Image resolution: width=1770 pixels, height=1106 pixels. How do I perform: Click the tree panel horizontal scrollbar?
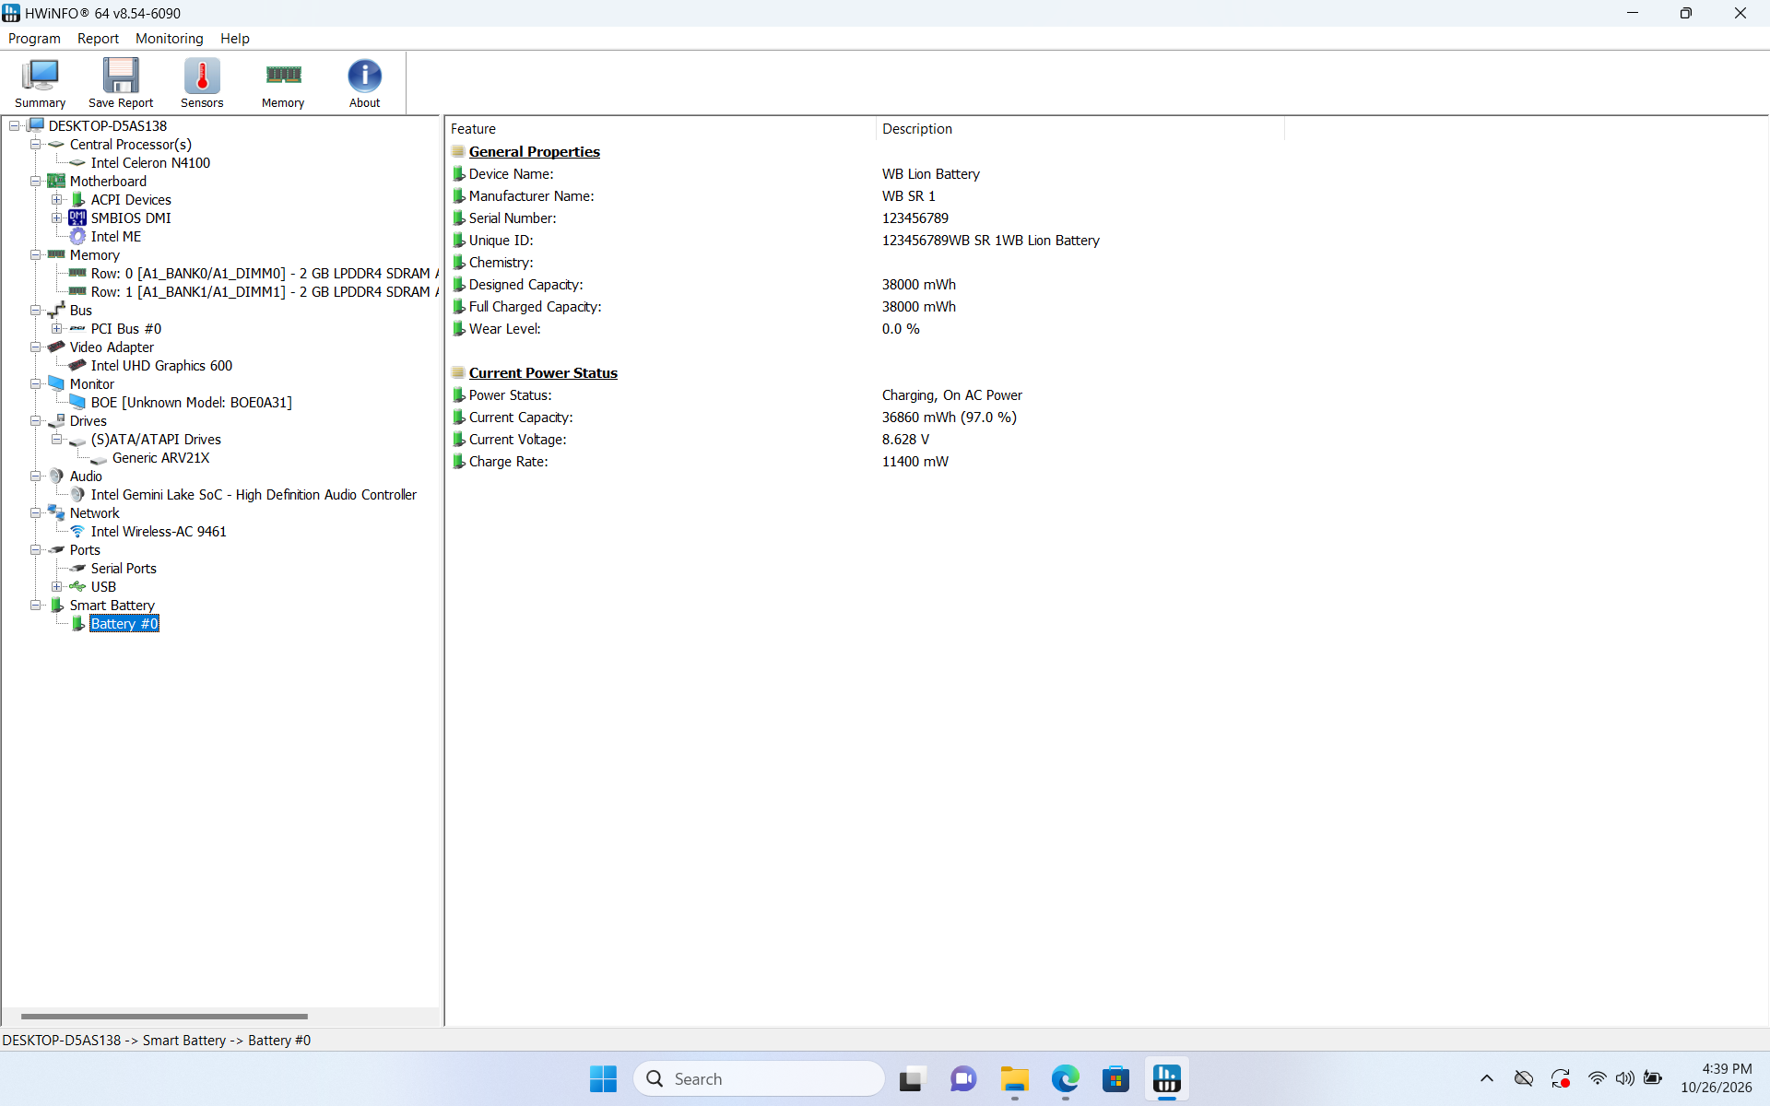click(x=164, y=1017)
